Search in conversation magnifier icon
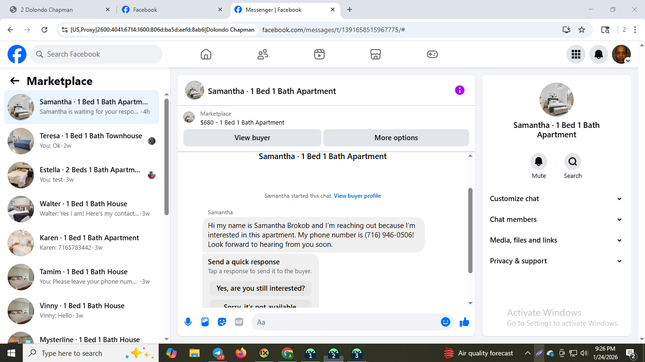645x362 pixels. pos(573,162)
